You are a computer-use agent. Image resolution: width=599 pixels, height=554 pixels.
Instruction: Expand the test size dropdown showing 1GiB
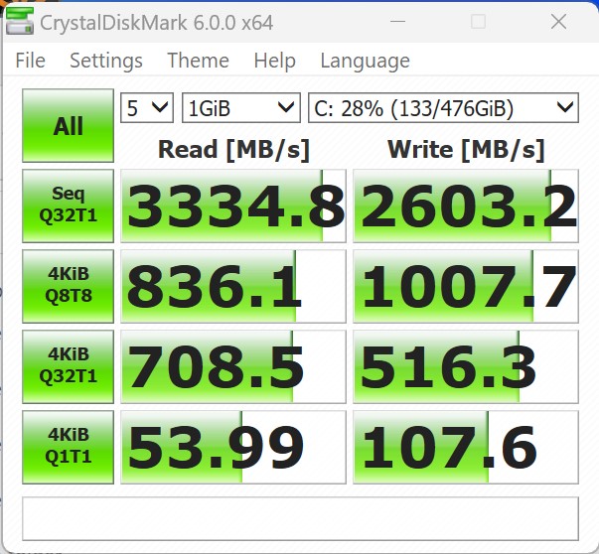pyautogui.click(x=241, y=108)
